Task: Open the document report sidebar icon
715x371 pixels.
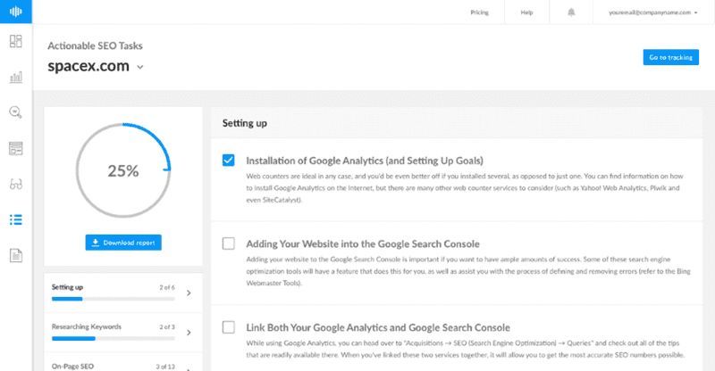Action: point(15,256)
